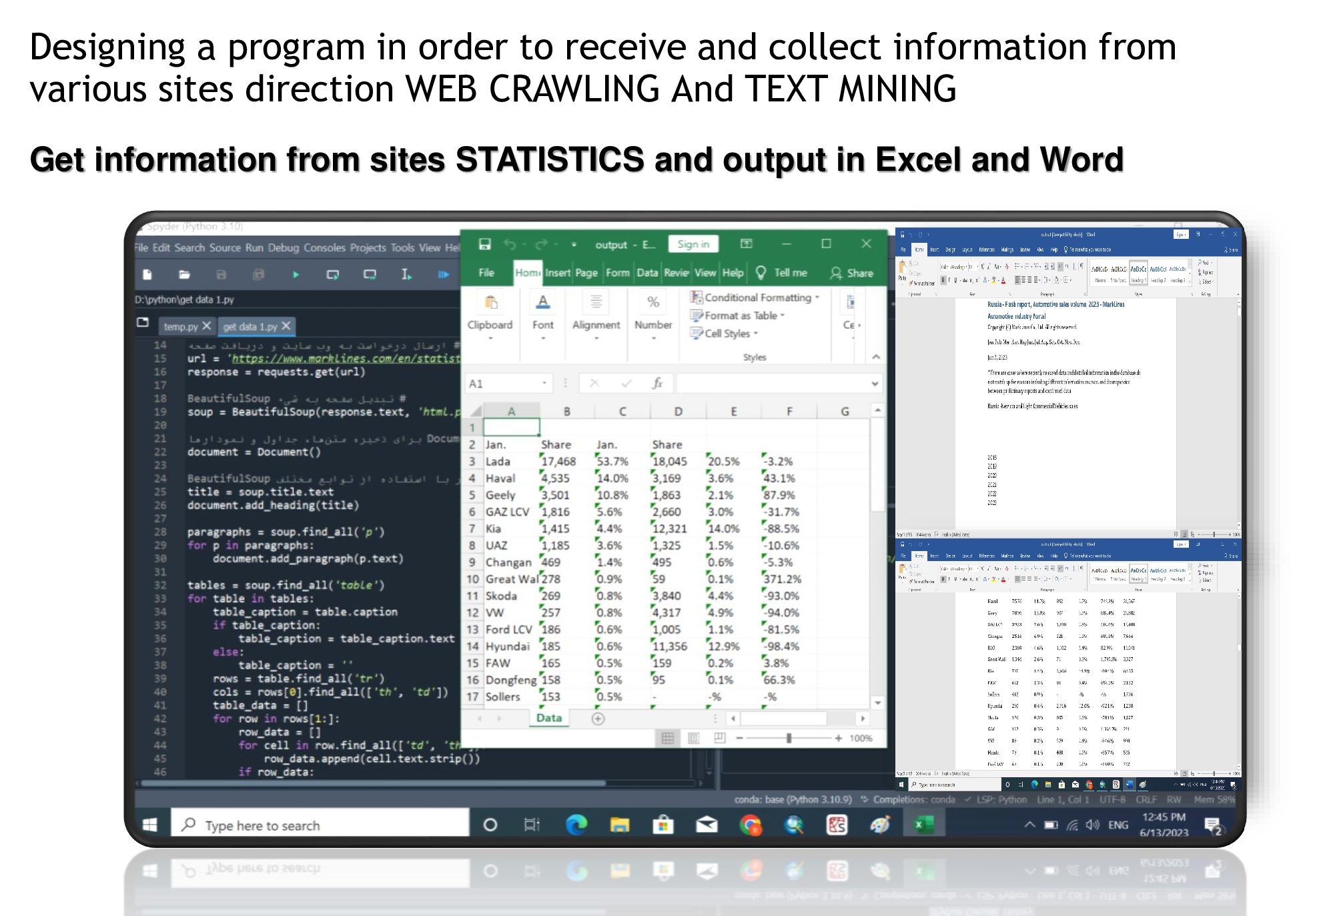
Task: Select the temp.py editor tab
Action: click(x=181, y=326)
